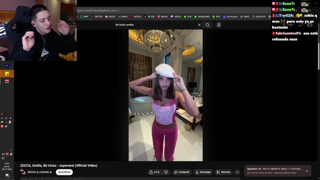This screenshot has height=180, width=320.
Task: Open the ZECCA channel avatar
Action: click(x=23, y=172)
